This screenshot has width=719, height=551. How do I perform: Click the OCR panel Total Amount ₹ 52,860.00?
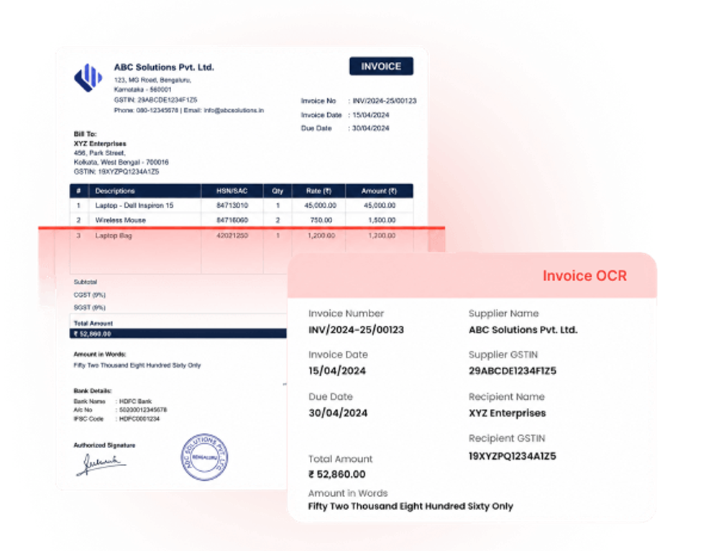(x=337, y=474)
